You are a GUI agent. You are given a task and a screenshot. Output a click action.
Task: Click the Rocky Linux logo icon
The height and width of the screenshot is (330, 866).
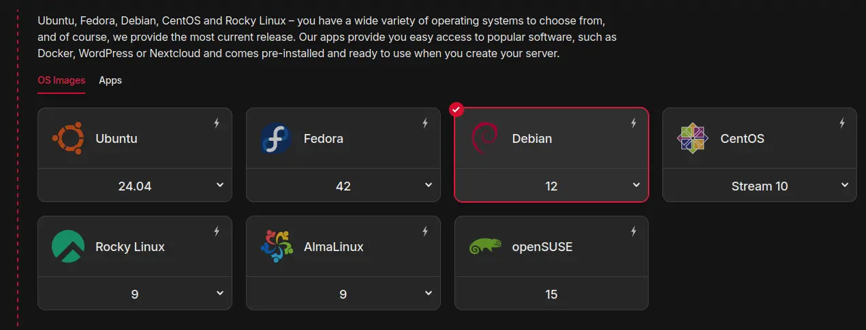pos(68,246)
